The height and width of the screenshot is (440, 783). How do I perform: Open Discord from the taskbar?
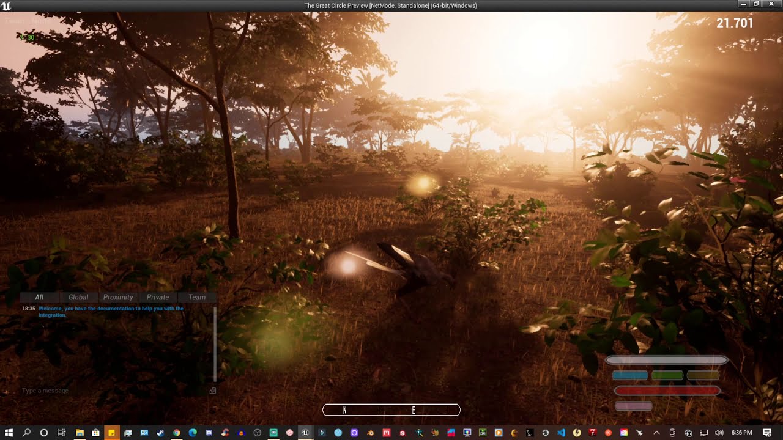tap(209, 433)
